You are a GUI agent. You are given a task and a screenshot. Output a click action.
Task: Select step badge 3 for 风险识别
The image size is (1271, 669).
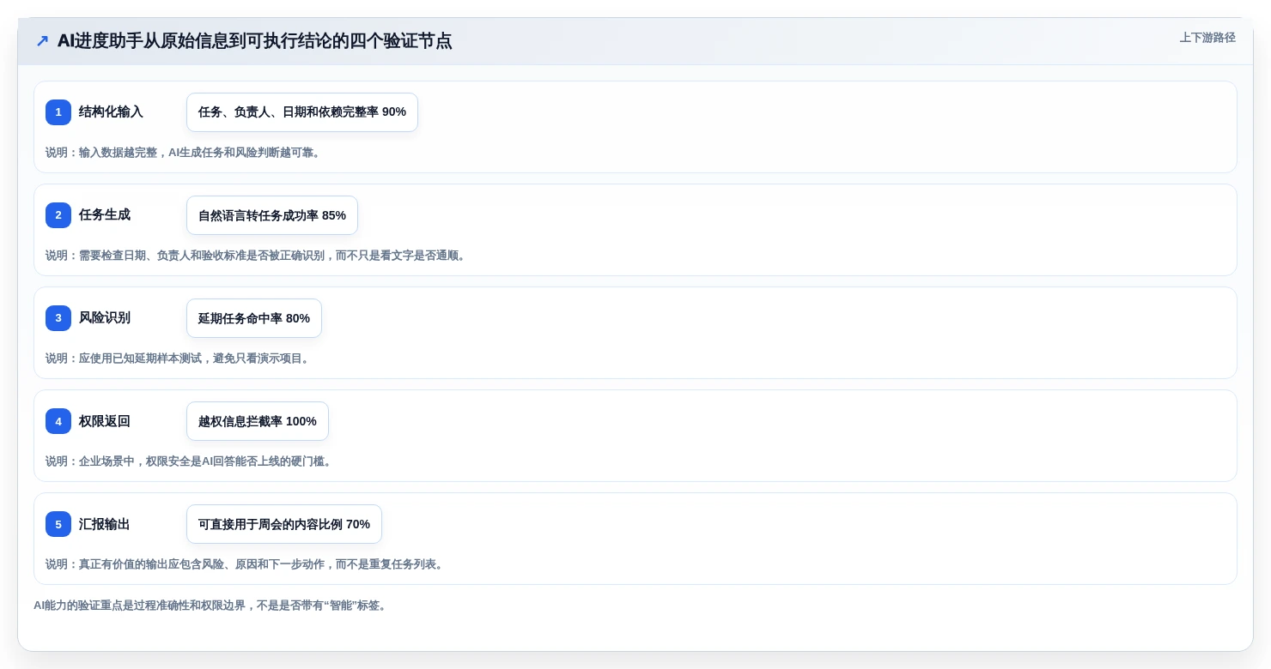pyautogui.click(x=58, y=318)
